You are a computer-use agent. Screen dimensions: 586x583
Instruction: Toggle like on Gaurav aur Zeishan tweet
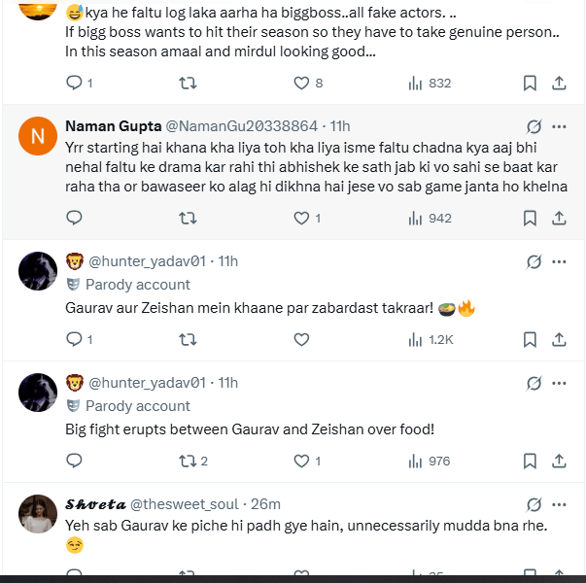(301, 339)
